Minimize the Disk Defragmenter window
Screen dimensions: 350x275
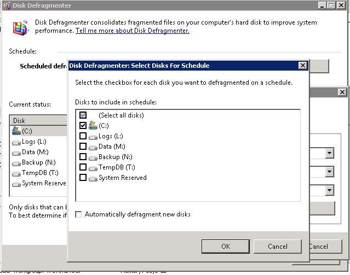click(x=322, y=5)
